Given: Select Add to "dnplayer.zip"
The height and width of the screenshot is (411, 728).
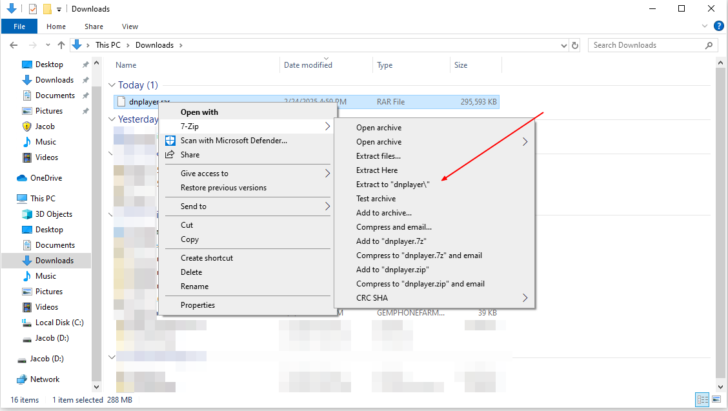Looking at the screenshot, I should coord(392,269).
